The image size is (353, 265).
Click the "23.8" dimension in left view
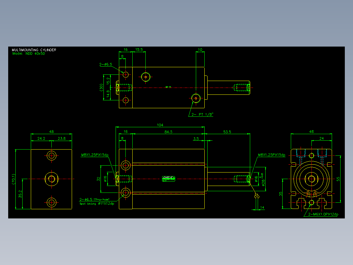[62, 138]
